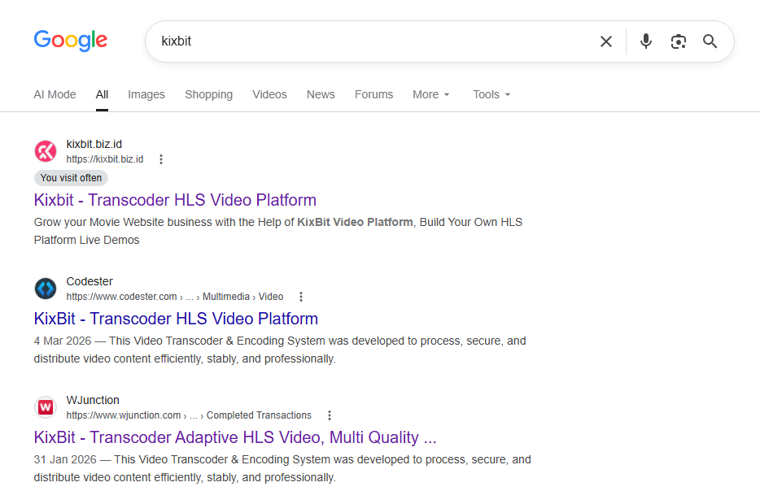Image resolution: width=760 pixels, height=491 pixels.
Task: Open the KixBit - Transcoder Adaptive HLS Video link
Action: point(235,437)
